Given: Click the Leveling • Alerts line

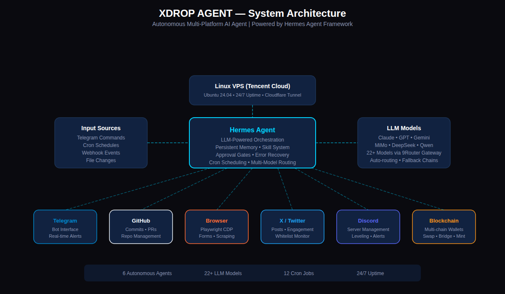Looking at the screenshot, I should (x=368, y=236).
